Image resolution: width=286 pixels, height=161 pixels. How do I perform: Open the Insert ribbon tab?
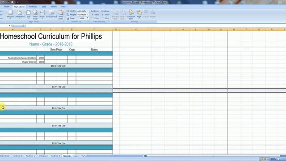7,7
